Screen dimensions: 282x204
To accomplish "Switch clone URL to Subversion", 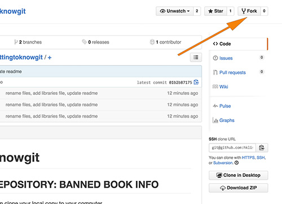I will click(223, 163).
